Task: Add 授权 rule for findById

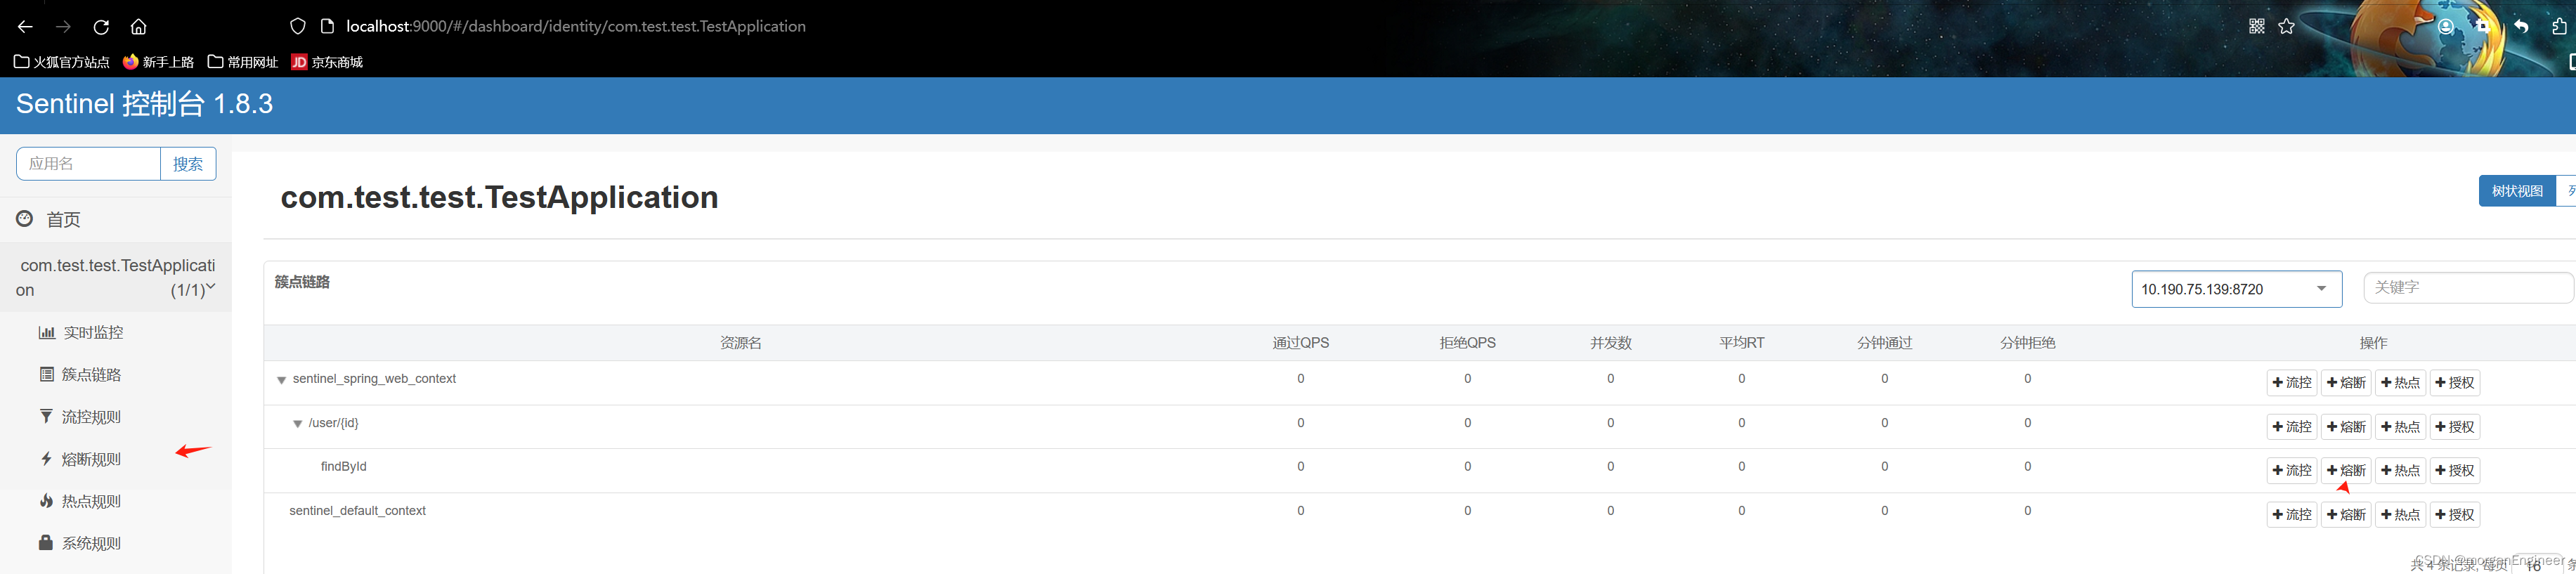Action: click(2455, 471)
